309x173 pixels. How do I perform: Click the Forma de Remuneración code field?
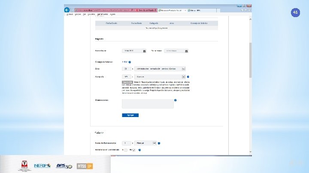tap(127, 143)
